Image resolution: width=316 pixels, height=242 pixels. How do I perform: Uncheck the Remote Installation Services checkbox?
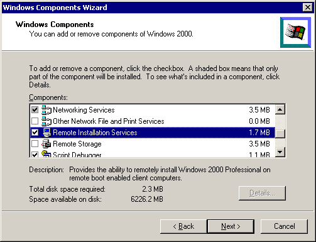point(35,133)
